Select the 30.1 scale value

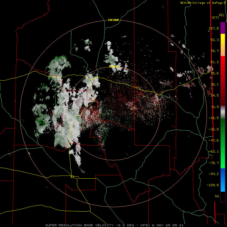click(x=215, y=84)
